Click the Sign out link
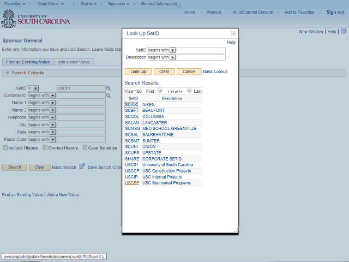Screen dimensions: 349x262 pyautogui.click(x=335, y=12)
